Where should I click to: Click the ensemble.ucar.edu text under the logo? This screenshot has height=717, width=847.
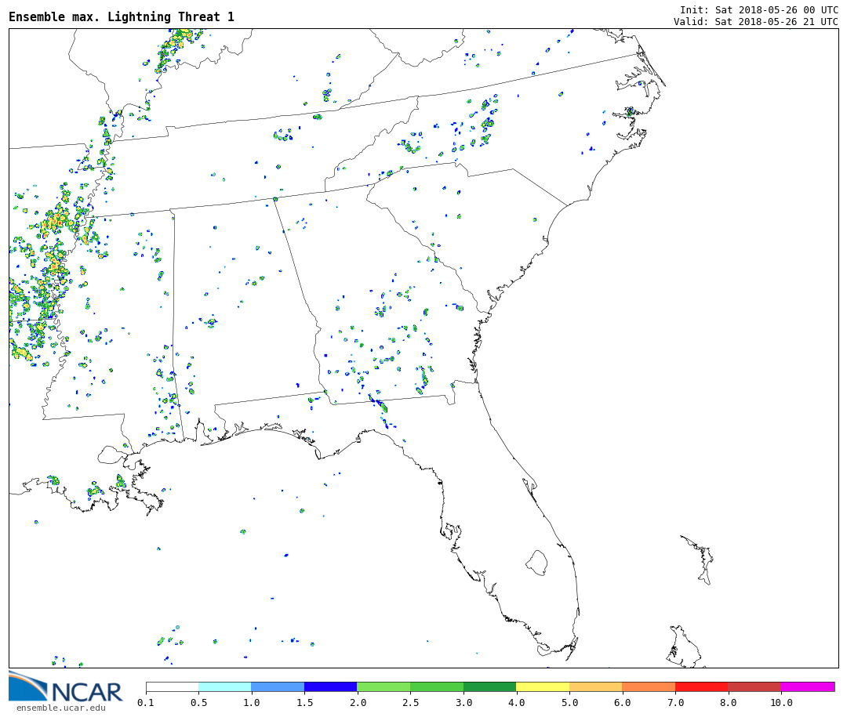(x=61, y=708)
